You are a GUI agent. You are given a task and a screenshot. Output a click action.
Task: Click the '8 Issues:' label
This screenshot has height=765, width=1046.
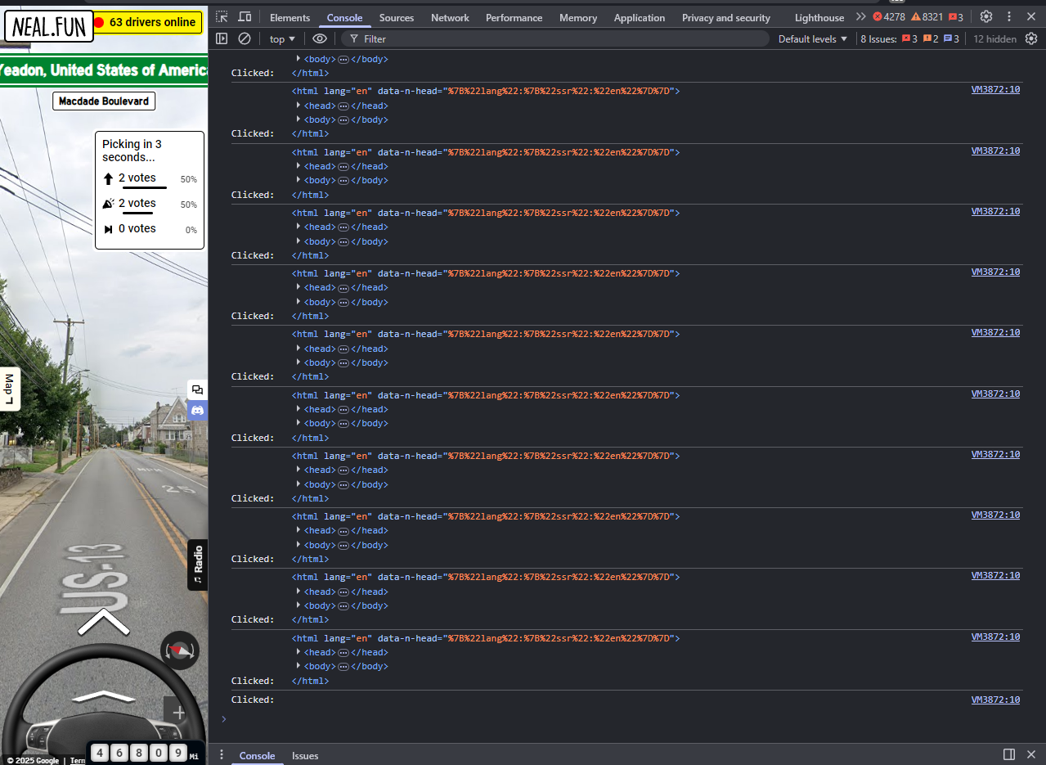(x=878, y=38)
